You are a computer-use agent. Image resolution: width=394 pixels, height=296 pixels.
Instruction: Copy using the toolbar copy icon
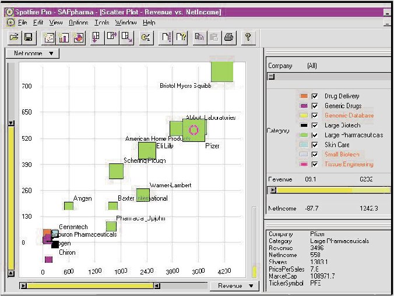[199, 38]
